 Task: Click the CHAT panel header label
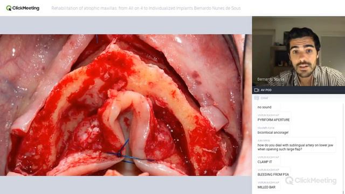click(x=264, y=98)
